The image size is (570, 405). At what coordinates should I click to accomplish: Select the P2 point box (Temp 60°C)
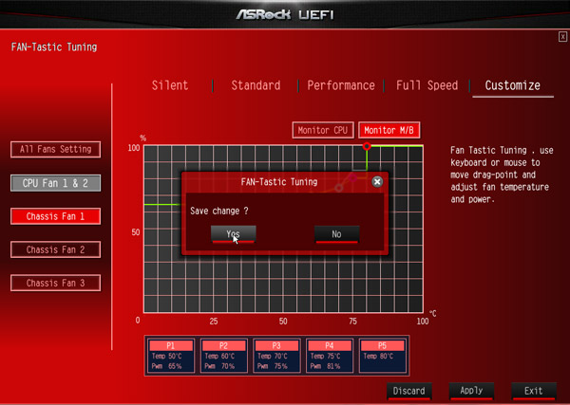pyautogui.click(x=223, y=356)
